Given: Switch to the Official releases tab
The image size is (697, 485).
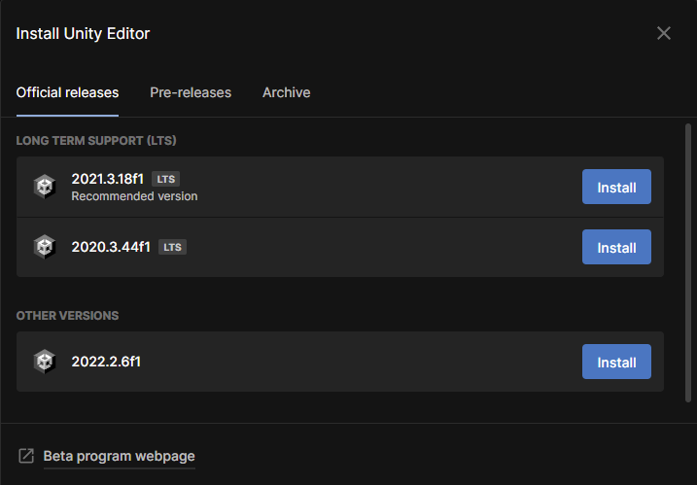Looking at the screenshot, I should pos(68,92).
